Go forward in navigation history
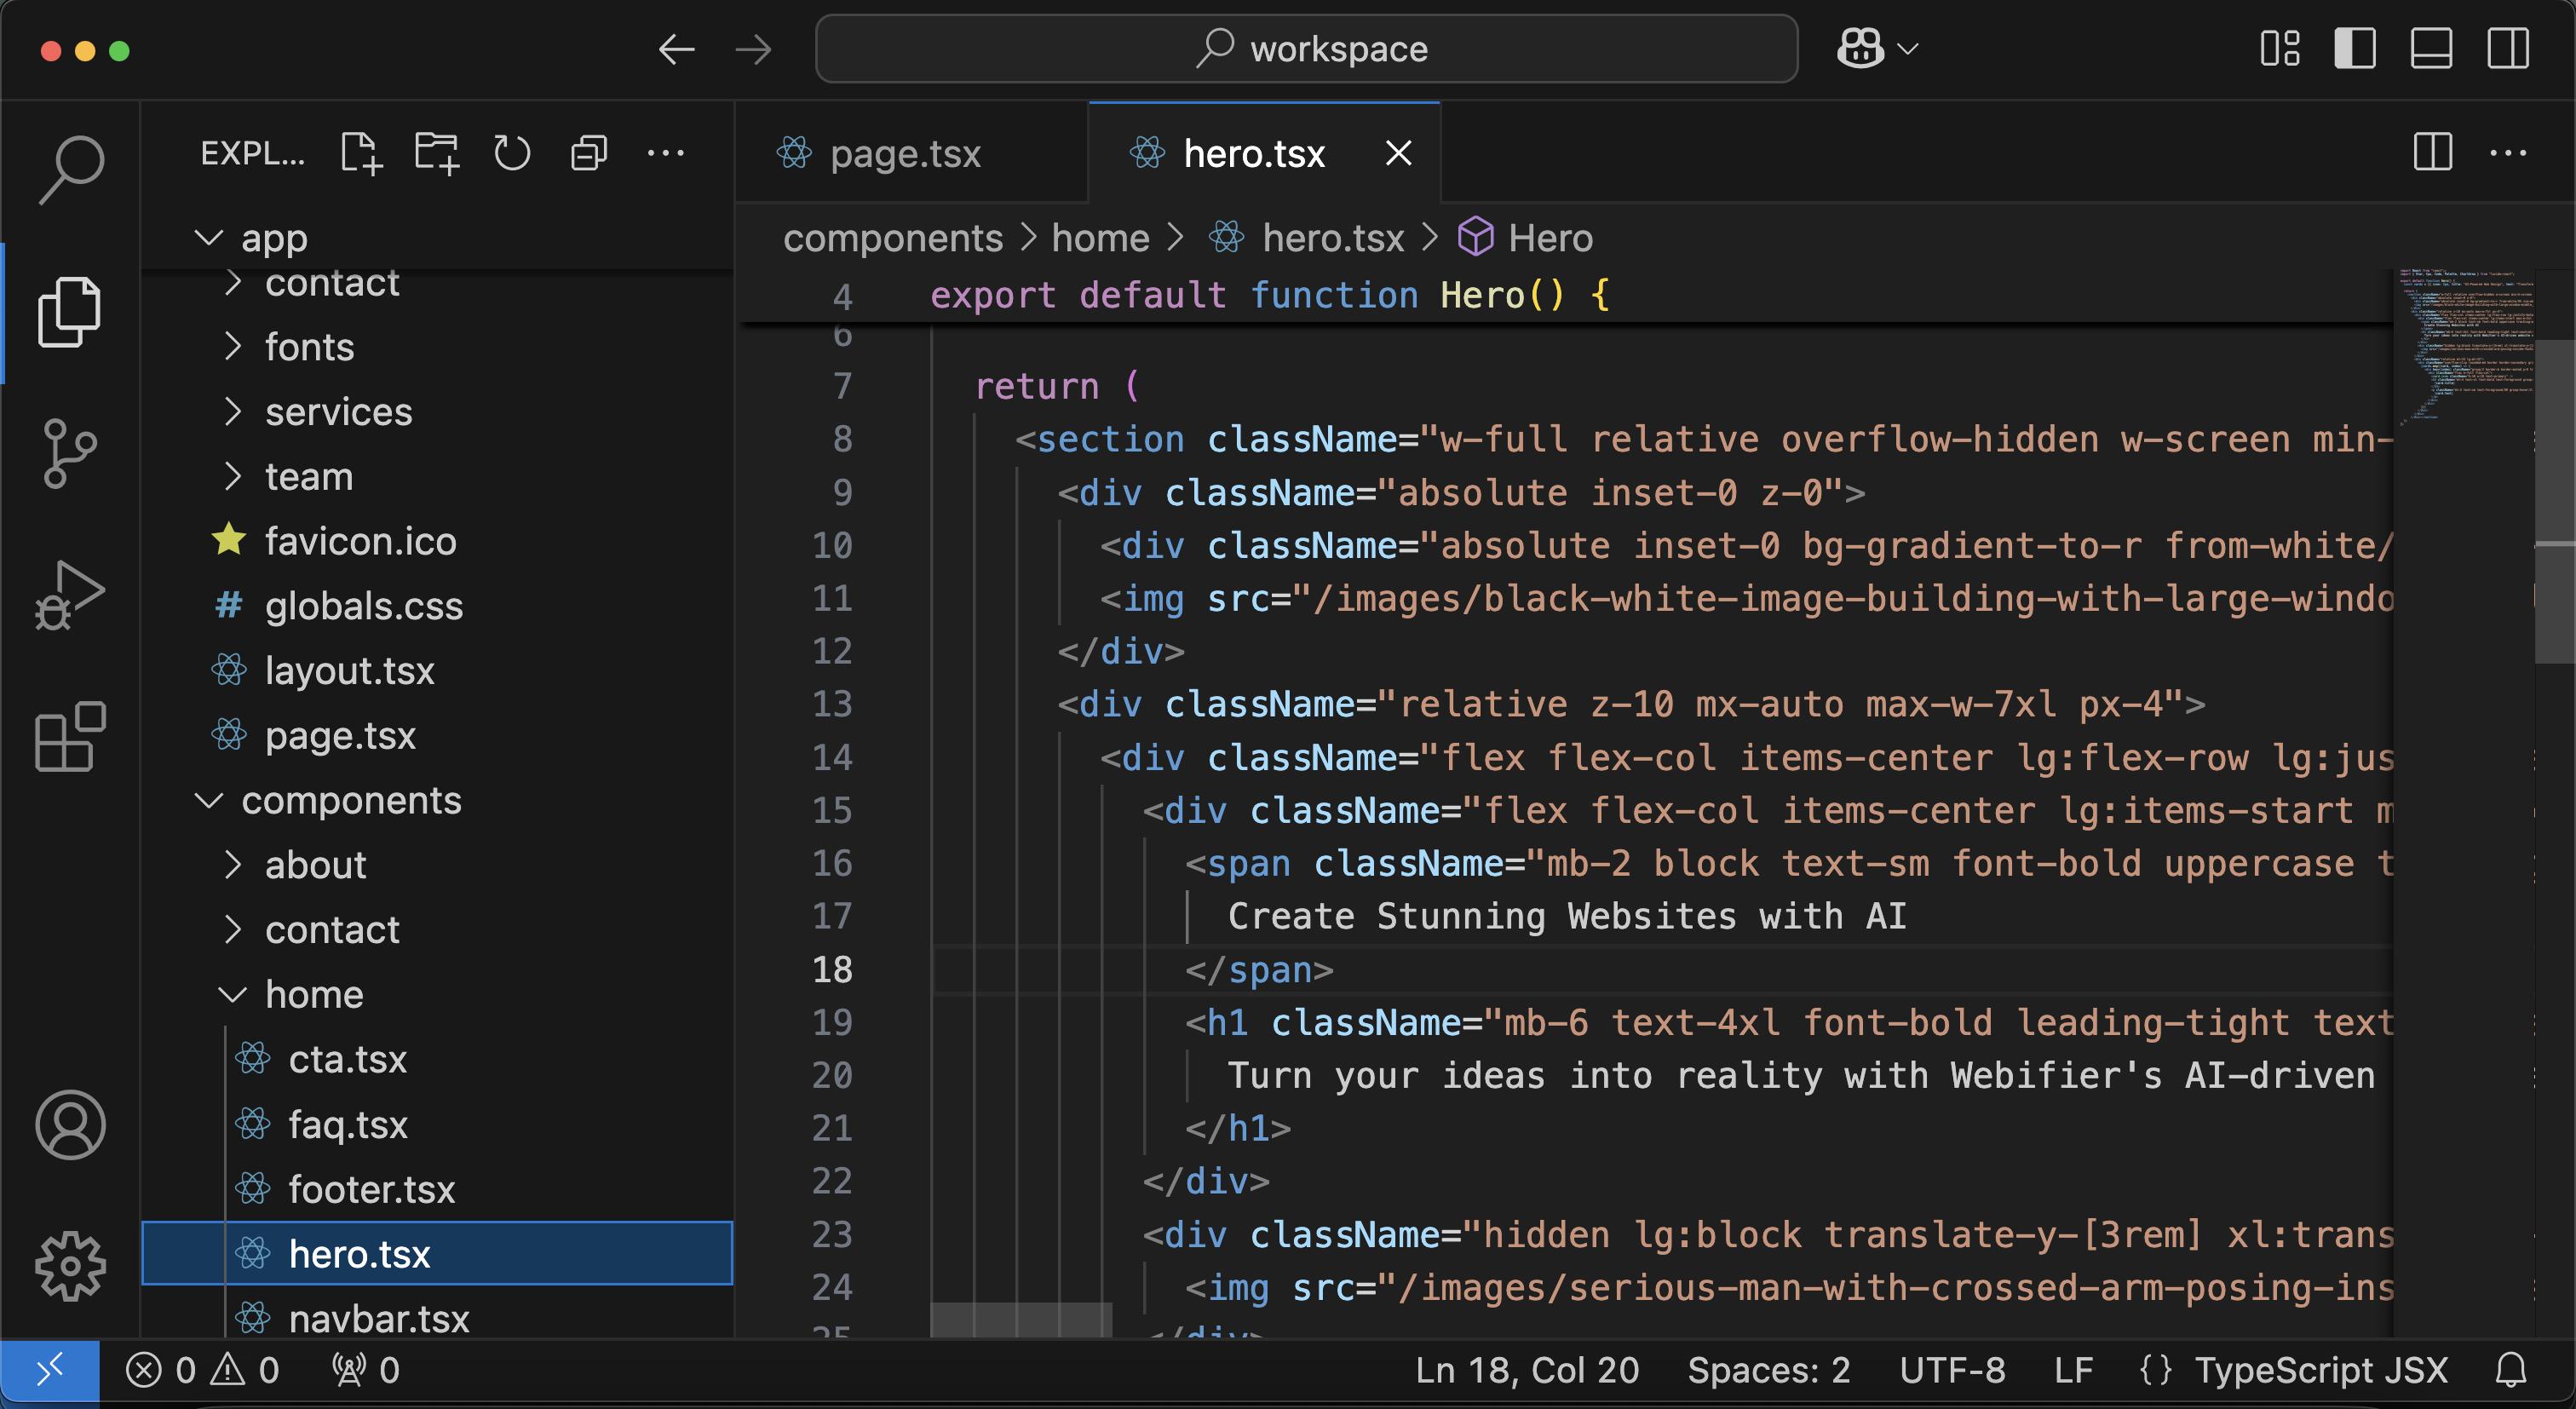Screen dimensions: 2576x1409 pos(753,49)
